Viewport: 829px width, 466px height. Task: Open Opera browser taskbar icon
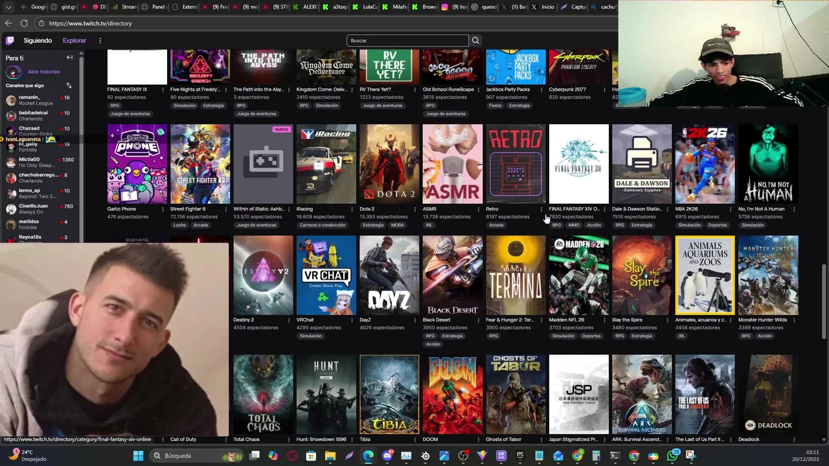tap(292, 456)
